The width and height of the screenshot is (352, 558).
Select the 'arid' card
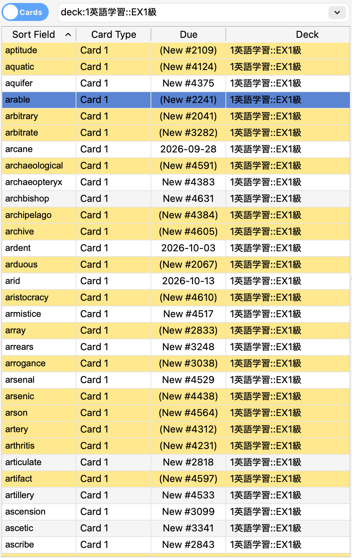tap(176, 281)
